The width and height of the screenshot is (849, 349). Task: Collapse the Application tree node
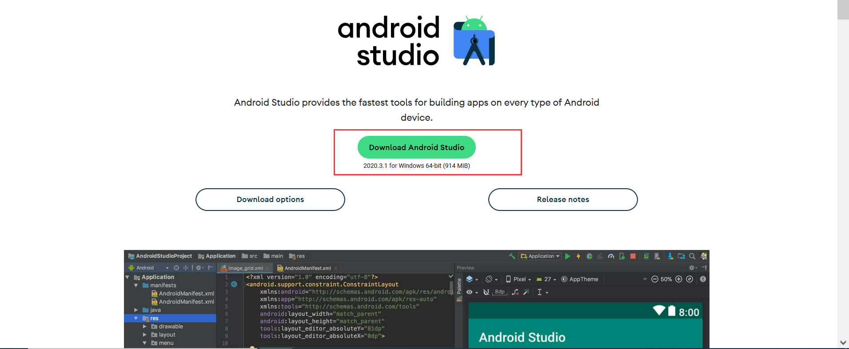[127, 277]
